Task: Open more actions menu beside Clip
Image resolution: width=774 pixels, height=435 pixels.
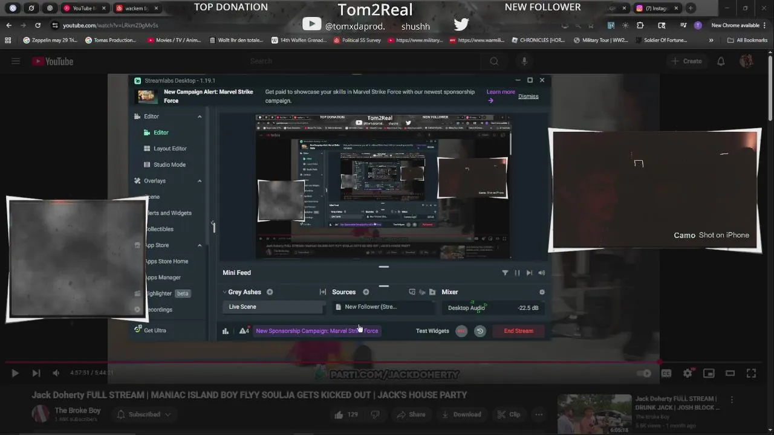Action: pos(539,414)
